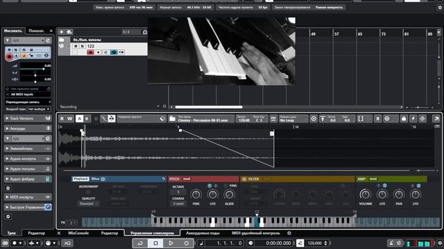444x249 pixels.
Task: Click the Add Track plus icon
Action: pos(62,32)
